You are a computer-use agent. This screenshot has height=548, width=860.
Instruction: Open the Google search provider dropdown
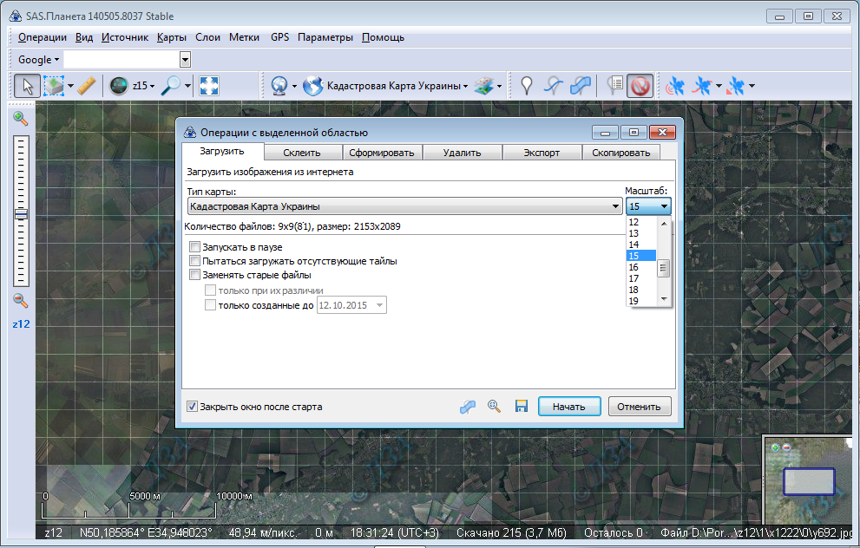pos(38,60)
